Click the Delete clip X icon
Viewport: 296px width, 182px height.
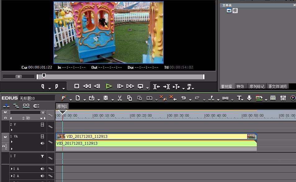(x=163, y=98)
